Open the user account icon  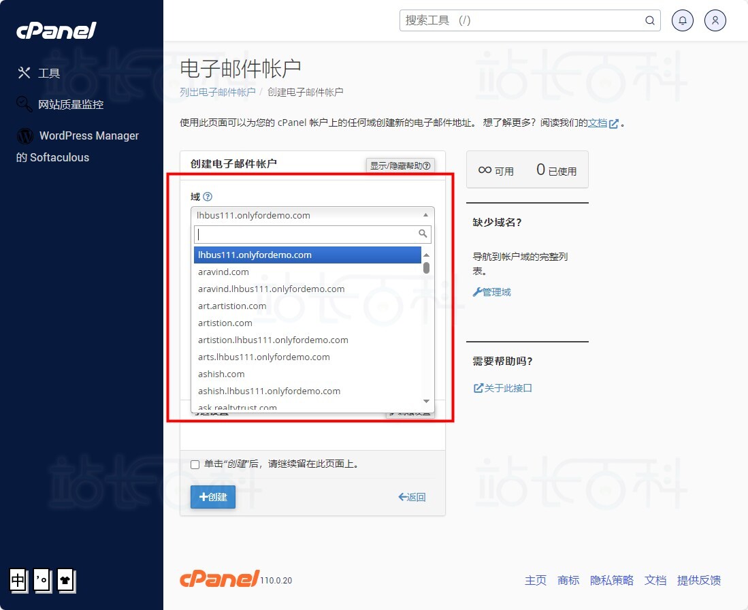(x=715, y=20)
